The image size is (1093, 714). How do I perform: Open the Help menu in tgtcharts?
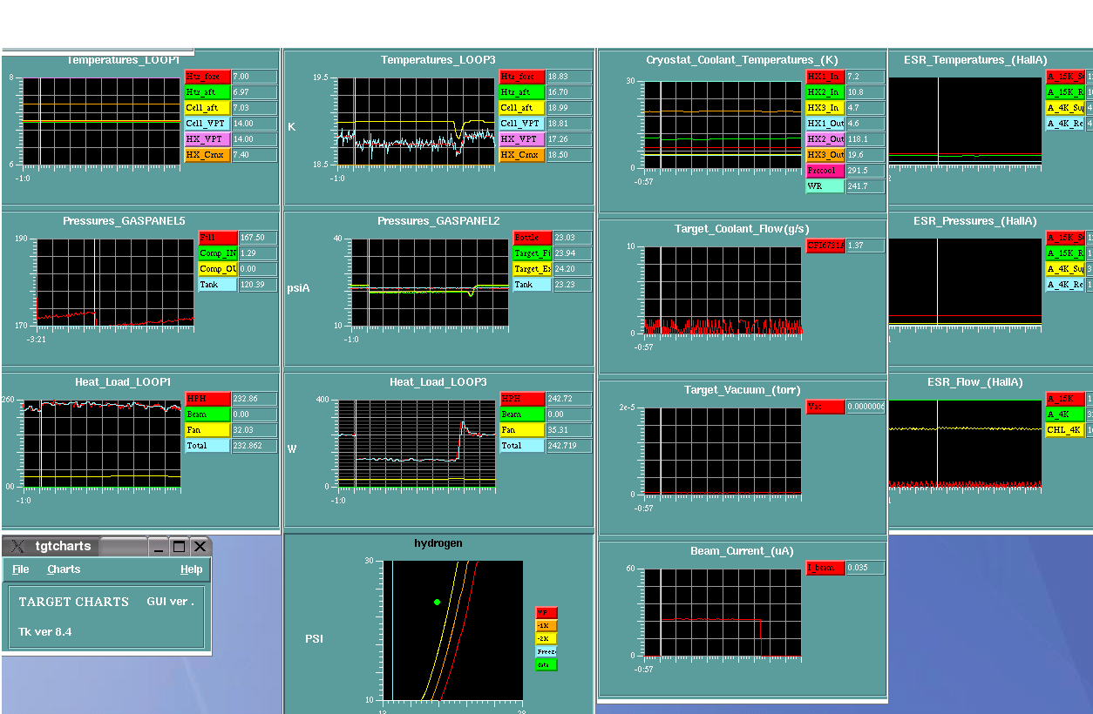(192, 569)
